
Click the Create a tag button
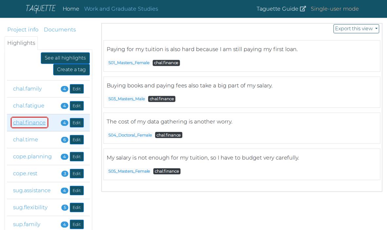coord(71,70)
